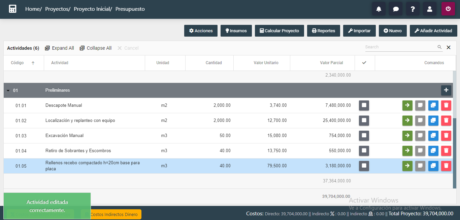Open green arrow for Retiro de Sobrantes
The height and width of the screenshot is (220, 460).
pyautogui.click(x=407, y=151)
